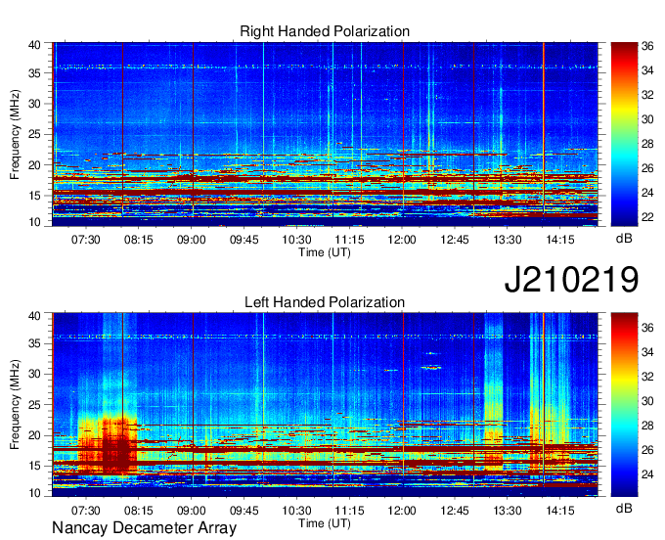Image resolution: width=665 pixels, height=540 pixels.
Task: Click the 07:30 time tick under the bottom plot
Action: [86, 511]
